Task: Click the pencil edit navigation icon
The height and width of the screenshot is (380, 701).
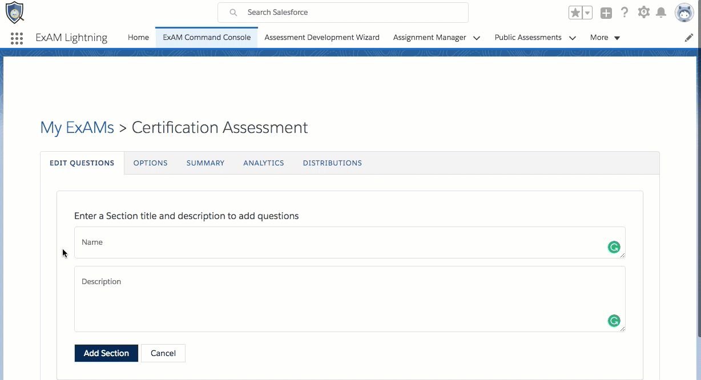Action: click(x=689, y=38)
